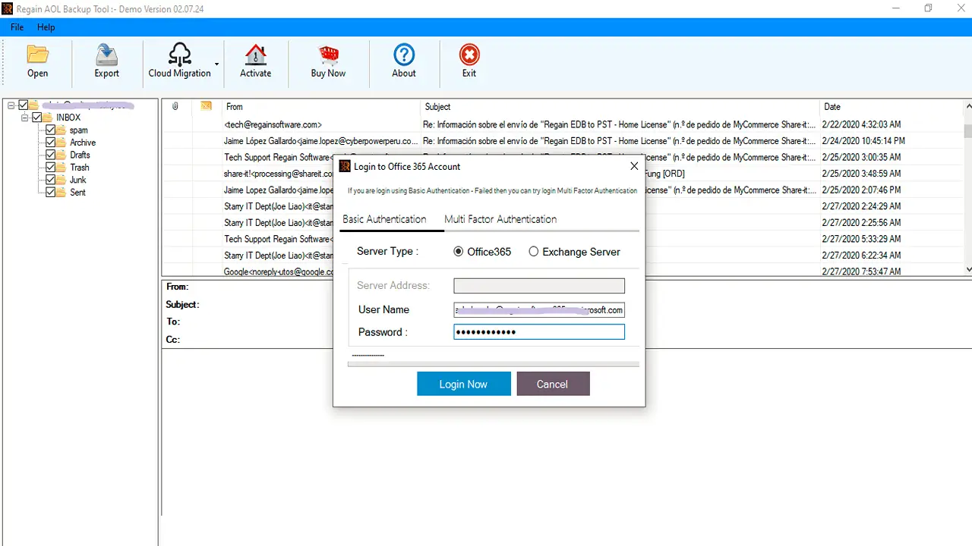The width and height of the screenshot is (972, 546).
Task: Click the Password input field
Action: point(539,332)
